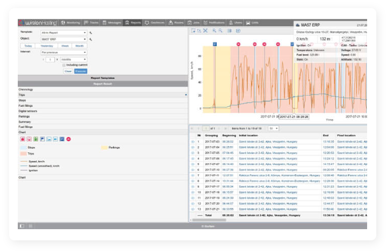Expand the Report Result section header
The width and height of the screenshot is (392, 251).
tap(103, 84)
